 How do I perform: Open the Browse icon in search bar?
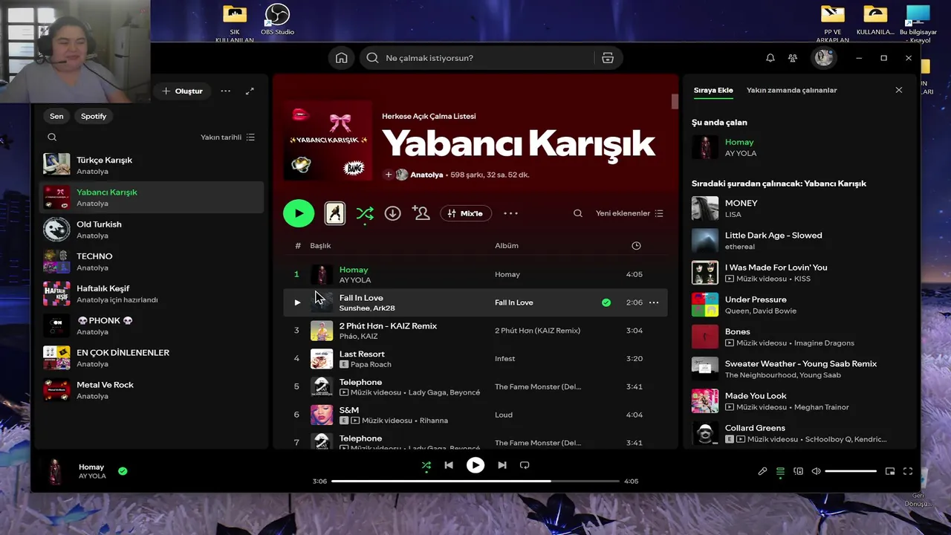tap(608, 58)
